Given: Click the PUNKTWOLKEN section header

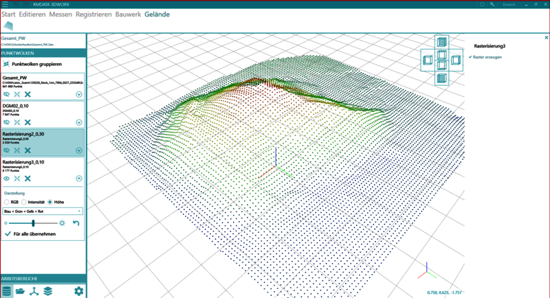Looking at the screenshot, I should (x=43, y=54).
